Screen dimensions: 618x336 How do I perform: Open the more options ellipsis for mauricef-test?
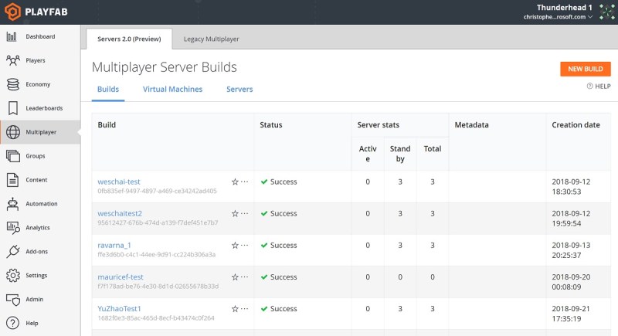tap(244, 277)
